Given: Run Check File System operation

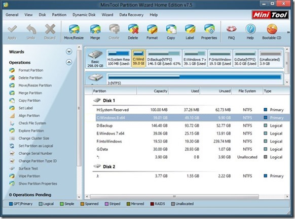Looking at the screenshot, I should coord(32,123).
